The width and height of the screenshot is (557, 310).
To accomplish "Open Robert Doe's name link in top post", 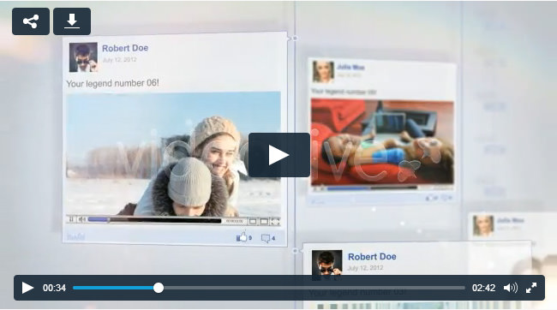I will tap(125, 48).
